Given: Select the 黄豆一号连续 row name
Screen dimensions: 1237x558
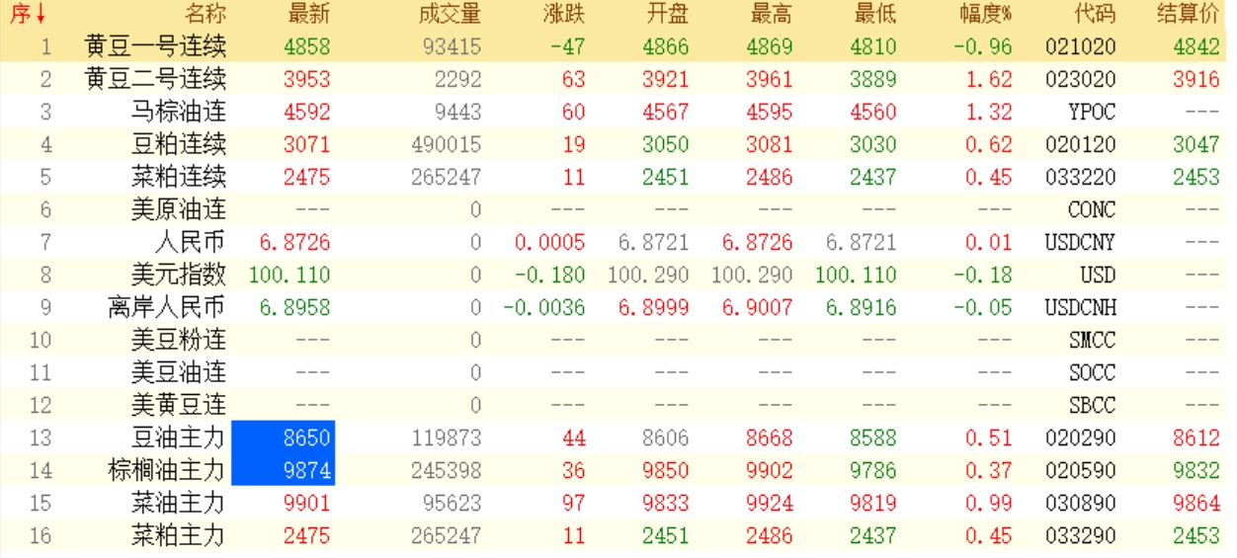Looking at the screenshot, I should [155, 46].
